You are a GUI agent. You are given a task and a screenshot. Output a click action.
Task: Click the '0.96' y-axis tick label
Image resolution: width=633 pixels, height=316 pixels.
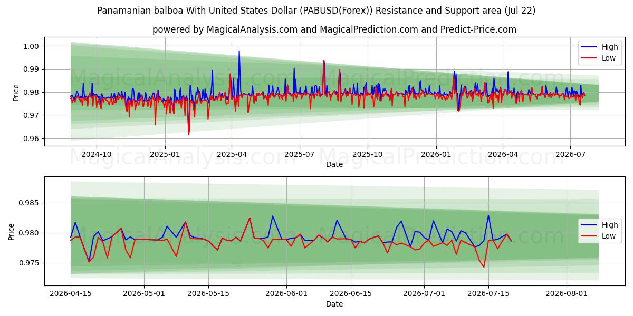[32, 139]
